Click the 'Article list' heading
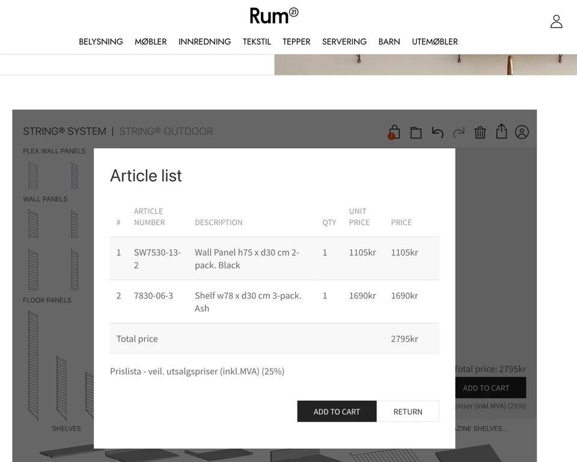 [146, 176]
